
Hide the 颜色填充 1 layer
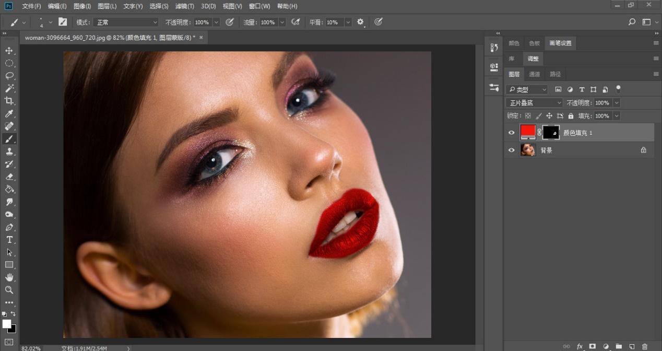click(x=512, y=133)
